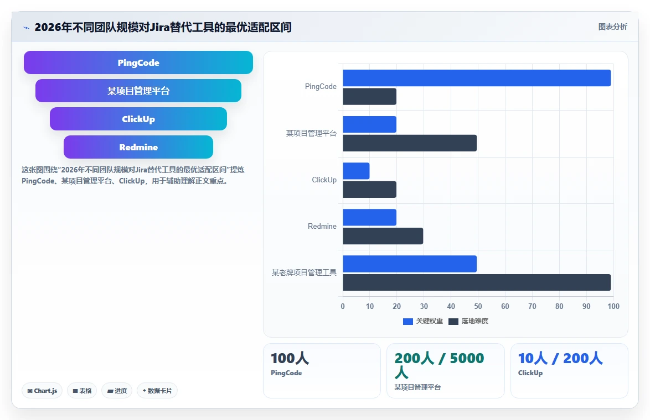Click the 进度 tag chip

click(x=117, y=391)
